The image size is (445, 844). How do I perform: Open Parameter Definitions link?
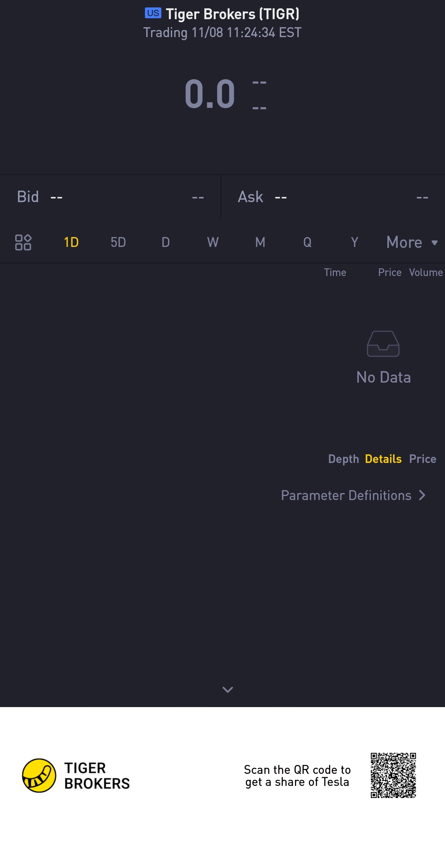[353, 495]
